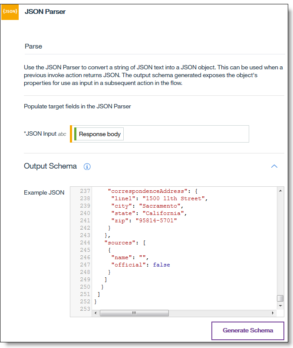This screenshot has height=348, width=293.
Task: Click the scroll-down arrow in the Example JSON pane
Action: tap(280, 306)
